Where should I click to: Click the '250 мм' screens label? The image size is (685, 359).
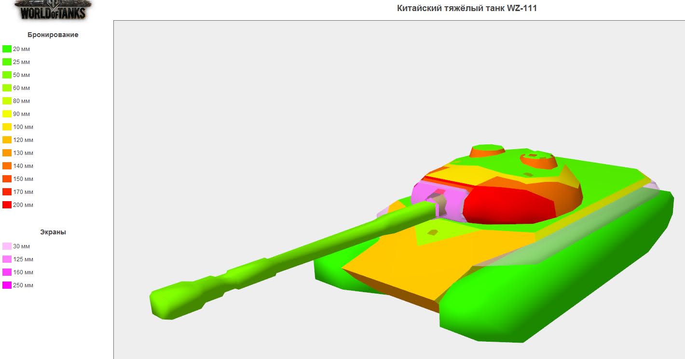(x=23, y=285)
